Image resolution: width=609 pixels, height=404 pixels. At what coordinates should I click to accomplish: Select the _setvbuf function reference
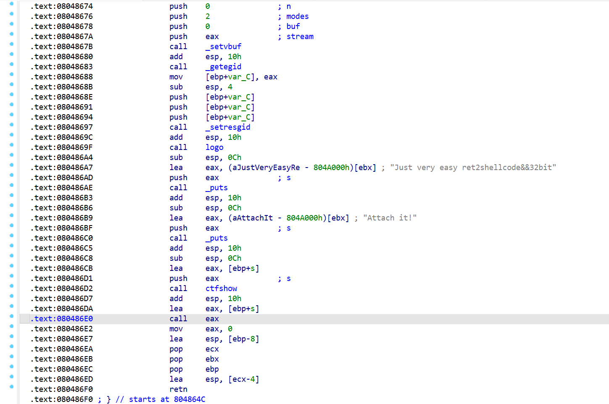pos(223,47)
